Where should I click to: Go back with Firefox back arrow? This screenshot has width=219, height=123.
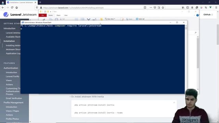coord(3,8)
